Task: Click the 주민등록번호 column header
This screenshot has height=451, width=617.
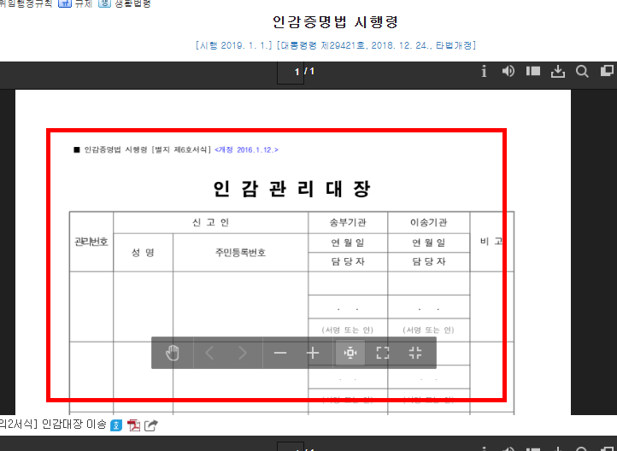Action: 240,253
